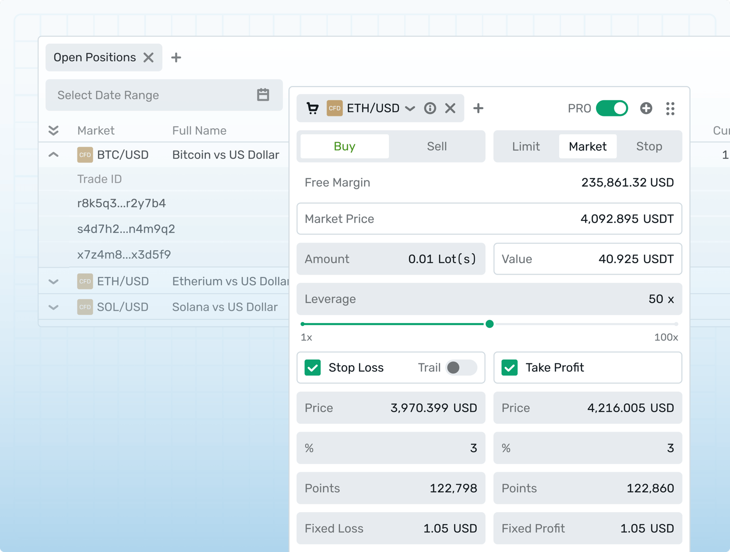Viewport: 730px width, 552px height.
Task: Toggle the PRO mode switch
Action: (x=612, y=108)
